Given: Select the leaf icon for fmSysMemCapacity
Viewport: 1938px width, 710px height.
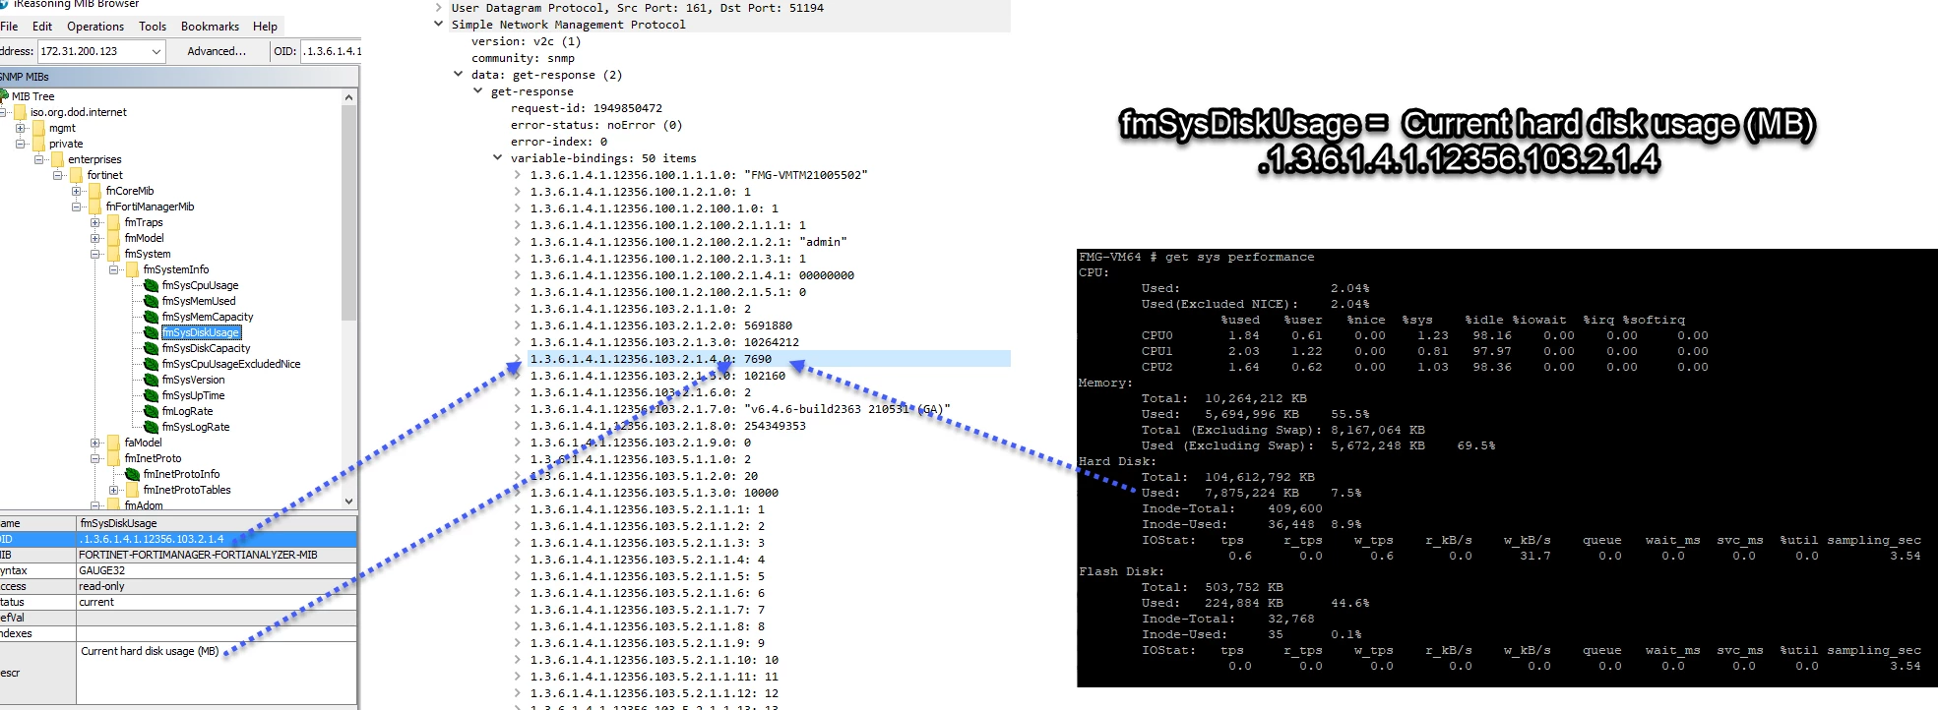Looking at the screenshot, I should click(152, 318).
